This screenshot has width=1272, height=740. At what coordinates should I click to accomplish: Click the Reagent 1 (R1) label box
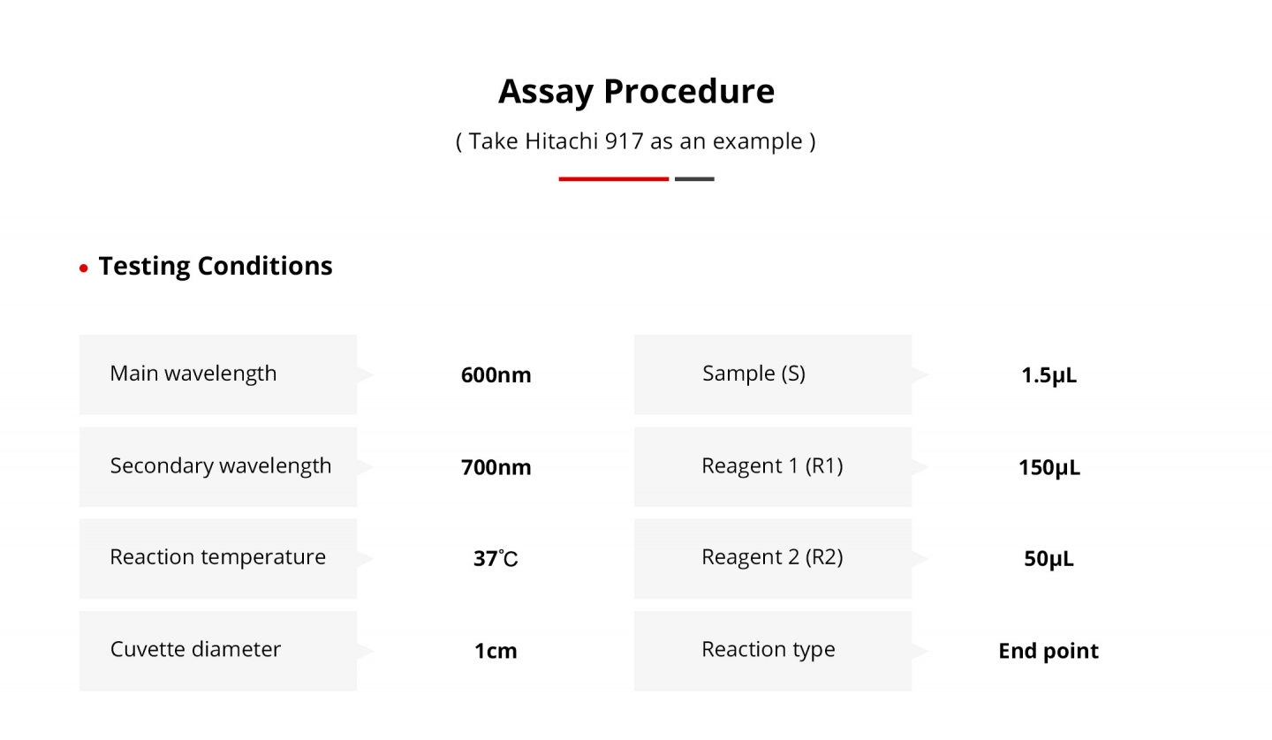pyautogui.click(x=772, y=466)
